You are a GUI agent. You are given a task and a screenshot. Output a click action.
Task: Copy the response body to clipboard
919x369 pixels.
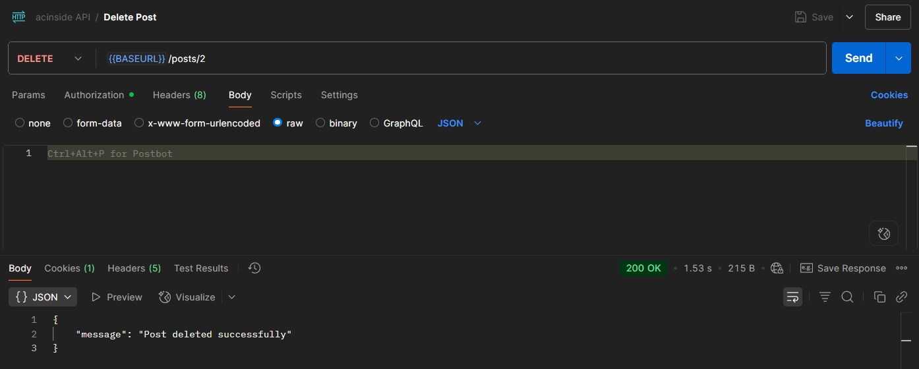click(879, 297)
